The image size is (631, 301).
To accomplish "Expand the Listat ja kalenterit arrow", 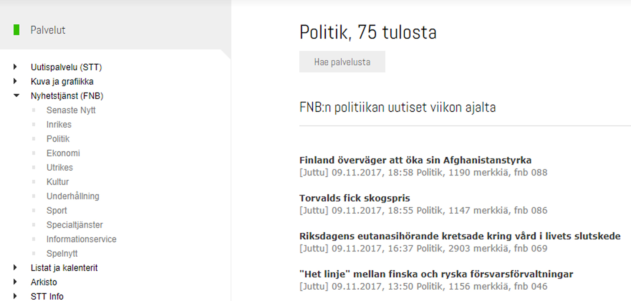I will coord(16,268).
